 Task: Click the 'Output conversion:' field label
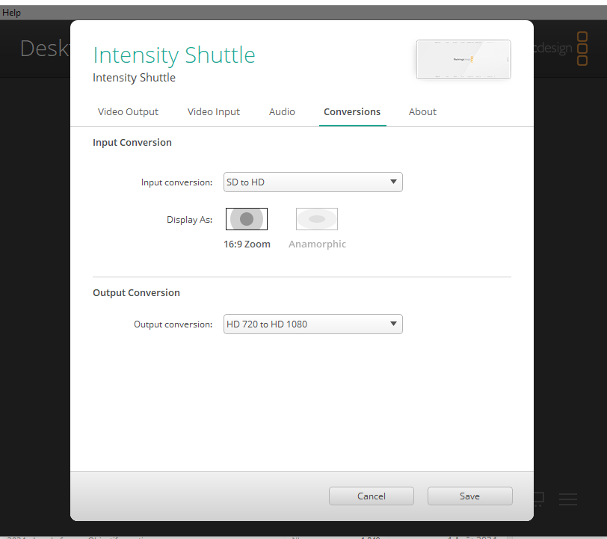(x=173, y=324)
